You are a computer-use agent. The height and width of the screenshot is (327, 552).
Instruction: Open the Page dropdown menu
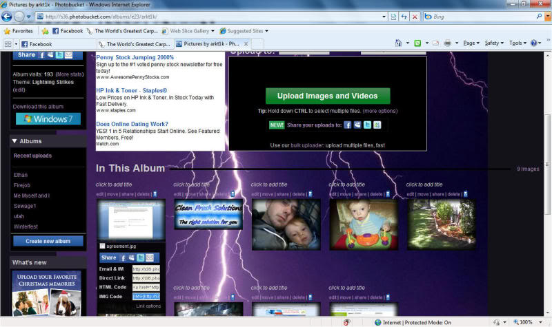[x=472, y=43]
